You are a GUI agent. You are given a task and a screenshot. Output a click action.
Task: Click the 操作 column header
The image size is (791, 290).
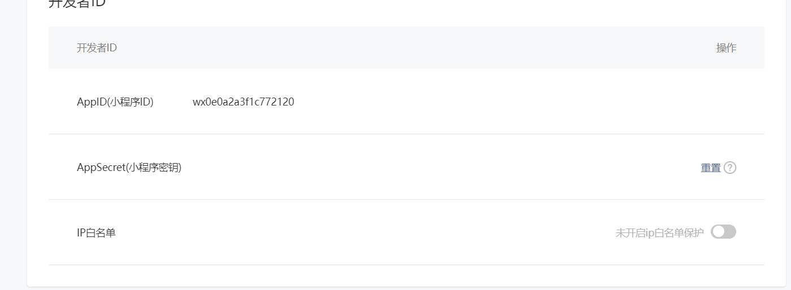(726, 48)
